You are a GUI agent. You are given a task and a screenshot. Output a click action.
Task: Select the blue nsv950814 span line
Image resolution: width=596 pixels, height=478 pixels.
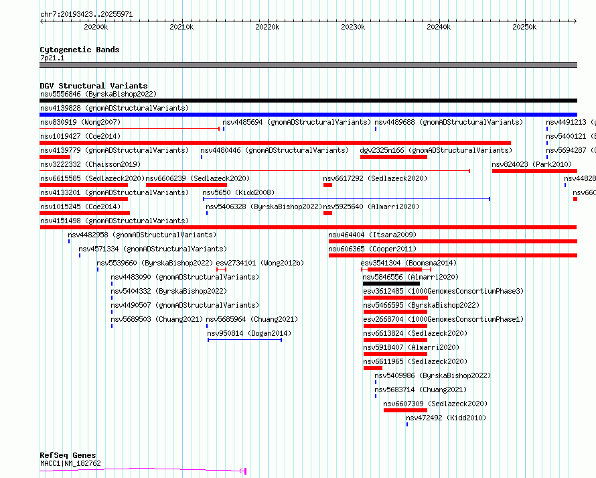(245, 340)
